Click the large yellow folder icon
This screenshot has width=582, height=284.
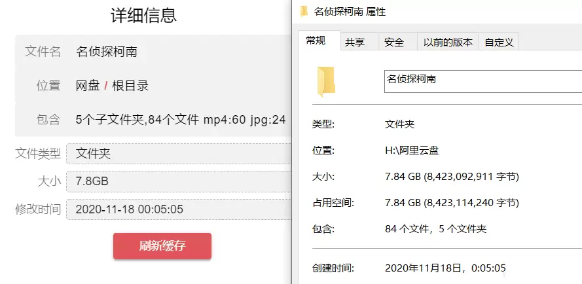coord(326,82)
